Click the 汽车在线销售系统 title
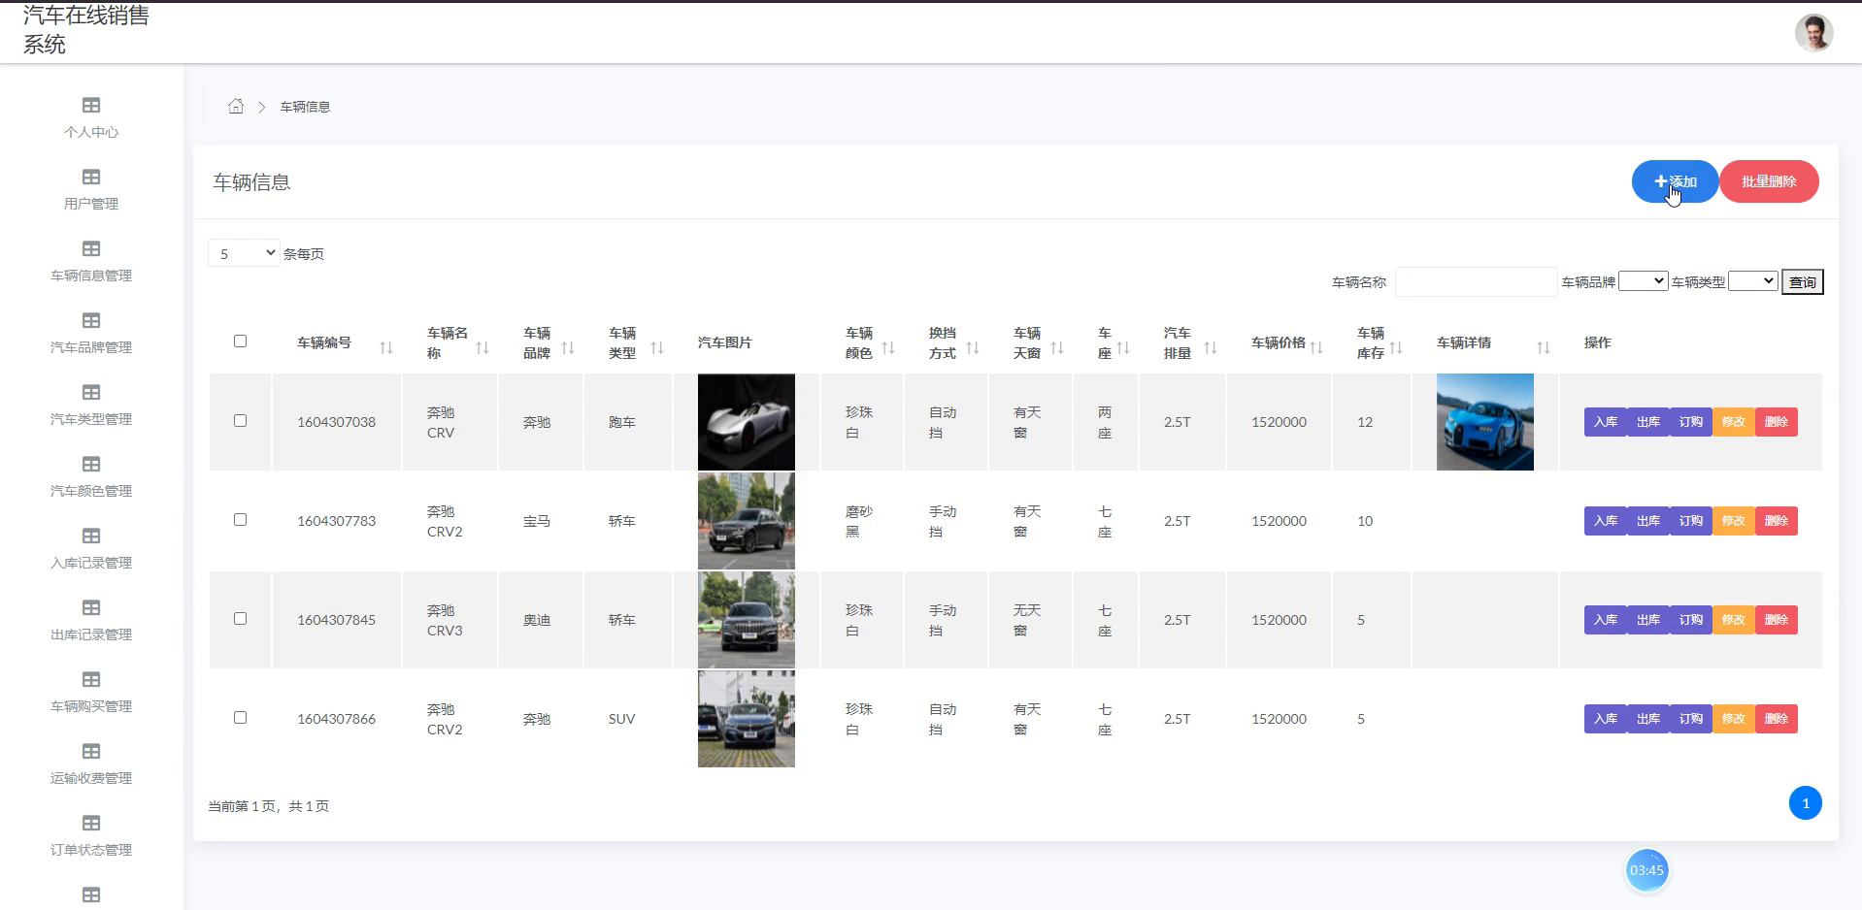Image resolution: width=1862 pixels, height=910 pixels. point(86,30)
